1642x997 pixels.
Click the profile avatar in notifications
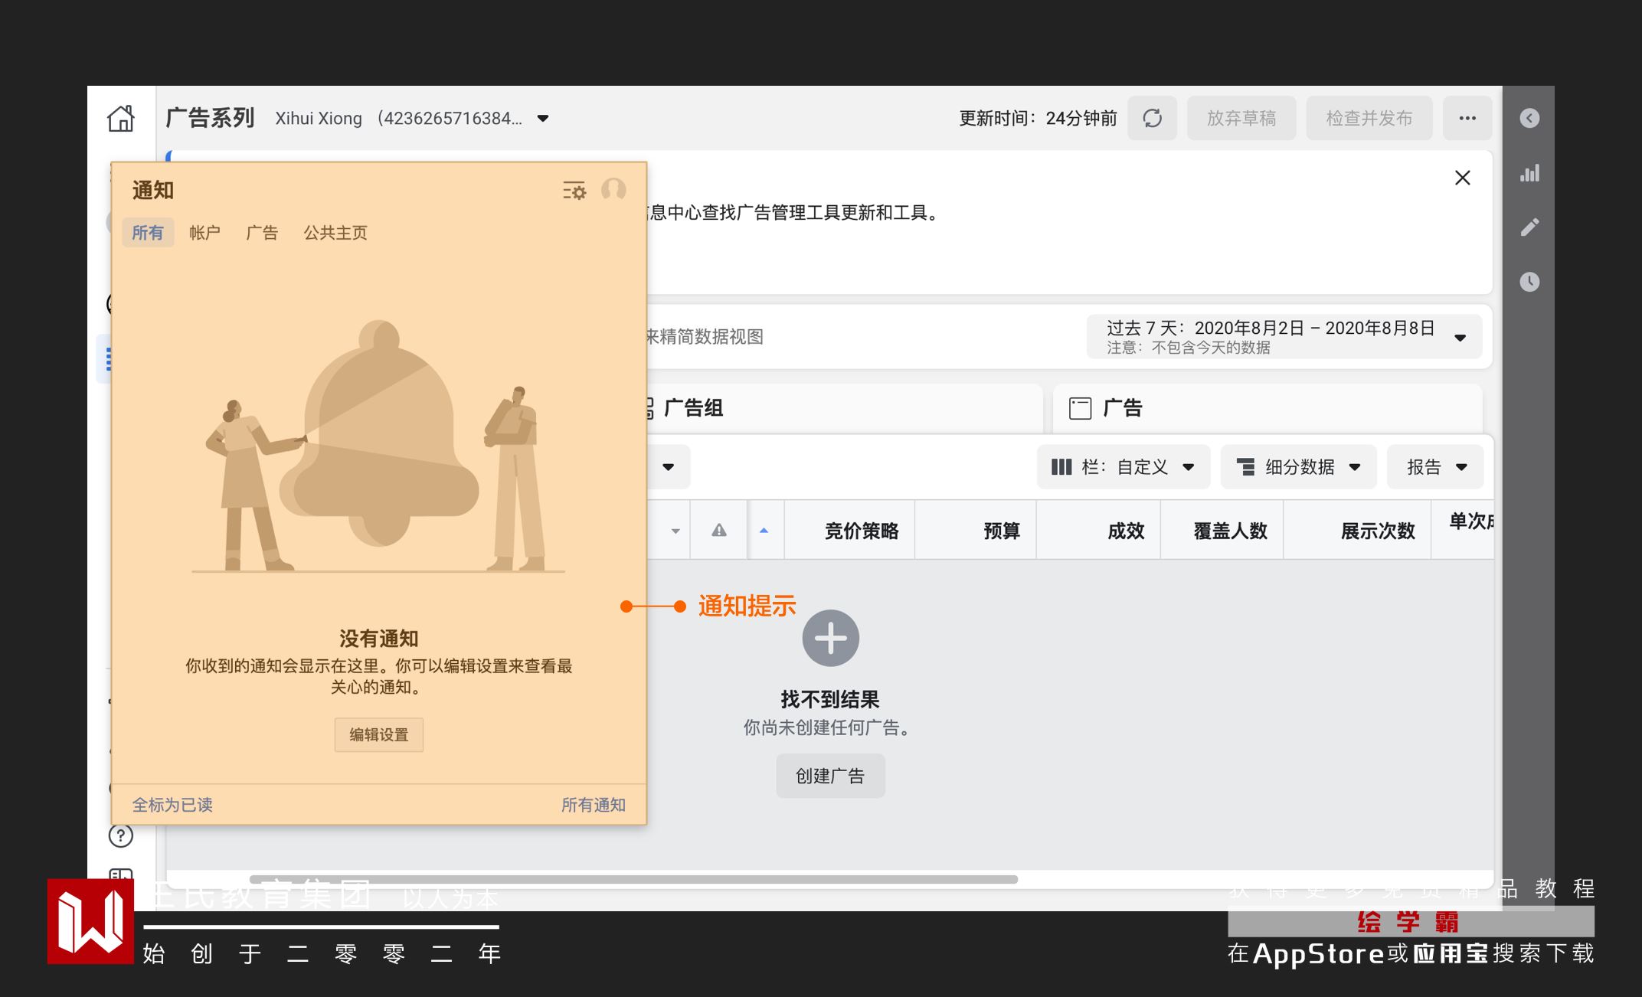613,189
